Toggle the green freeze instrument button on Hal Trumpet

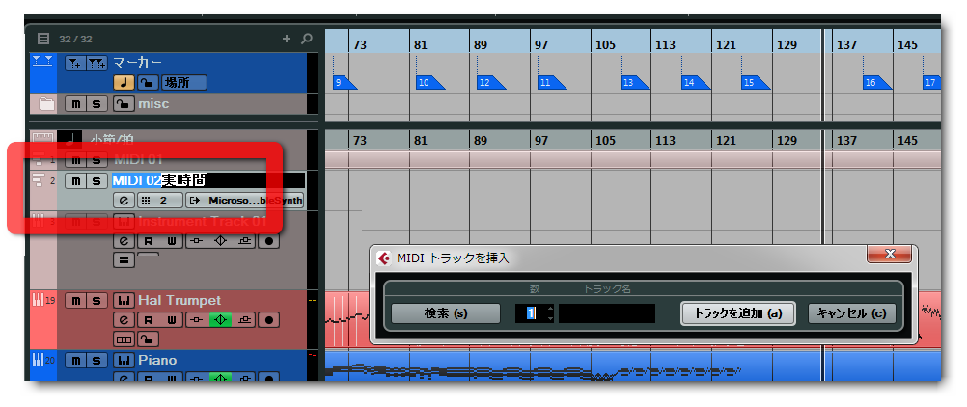point(221,320)
